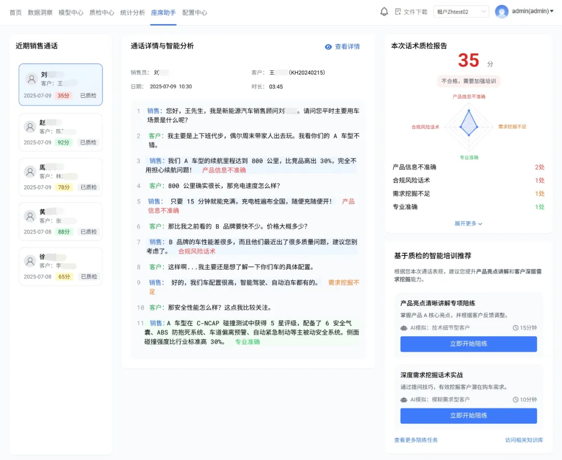This screenshot has width=562, height=460.
Task: Click the notification bell icon
Action: coord(385,11)
